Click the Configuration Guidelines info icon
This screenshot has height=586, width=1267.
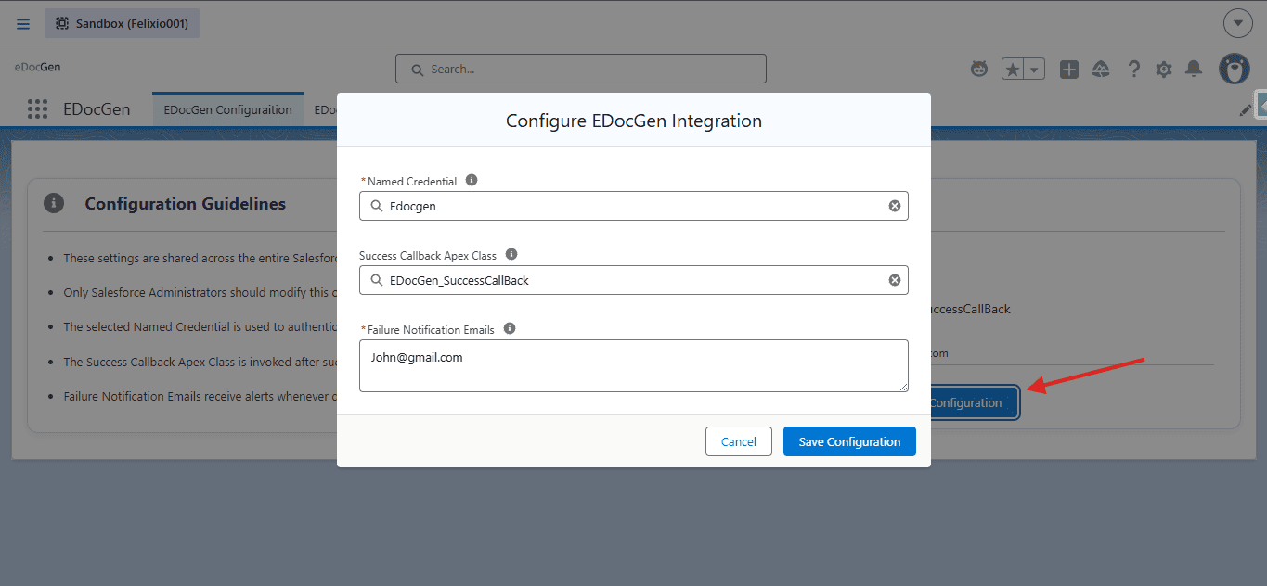pyautogui.click(x=54, y=203)
